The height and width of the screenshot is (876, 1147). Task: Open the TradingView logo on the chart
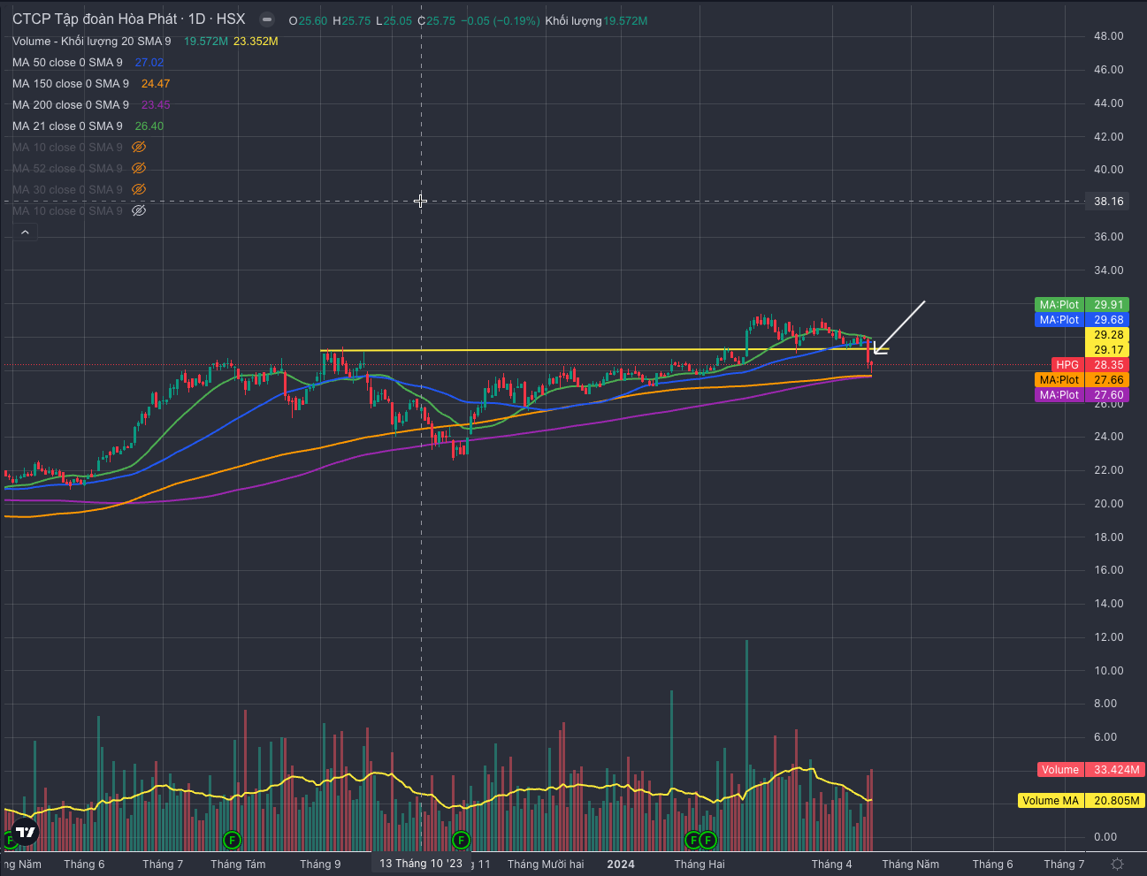(26, 832)
